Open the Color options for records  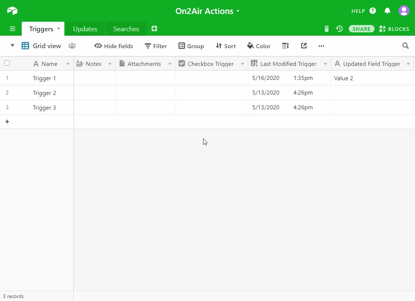click(259, 46)
